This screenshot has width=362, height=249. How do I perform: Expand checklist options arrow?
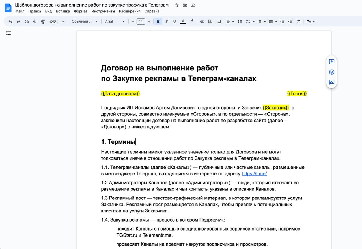[253, 22]
